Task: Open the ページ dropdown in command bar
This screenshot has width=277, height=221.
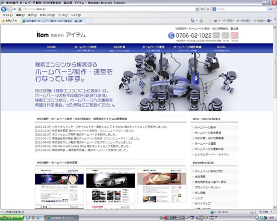Action: click(228, 20)
